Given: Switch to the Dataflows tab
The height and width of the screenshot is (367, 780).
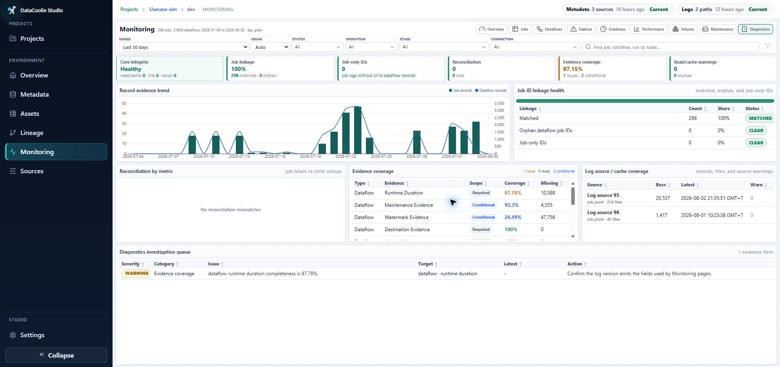Looking at the screenshot, I should point(549,29).
